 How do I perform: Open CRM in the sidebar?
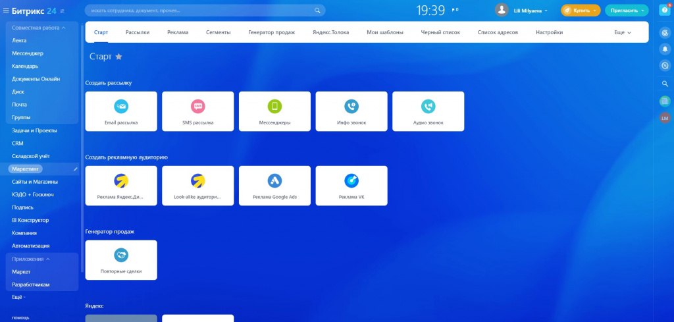[18, 143]
